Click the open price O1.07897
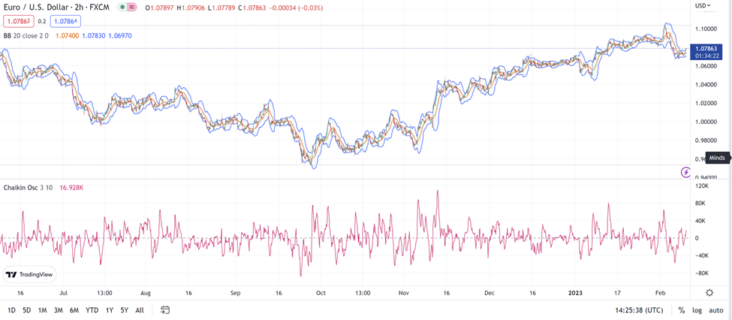Viewport: 732px width, 320px height. click(x=160, y=8)
